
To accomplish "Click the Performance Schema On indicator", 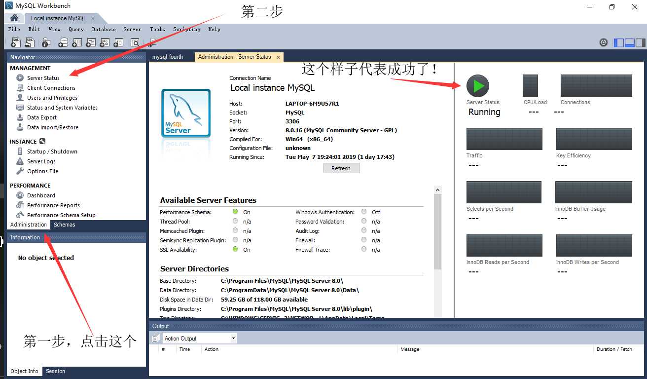I will click(x=235, y=212).
